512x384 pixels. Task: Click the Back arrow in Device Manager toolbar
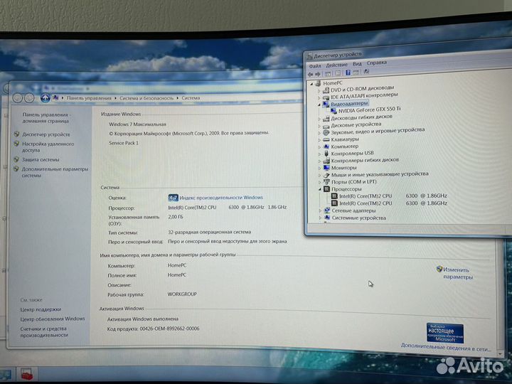tap(310, 75)
